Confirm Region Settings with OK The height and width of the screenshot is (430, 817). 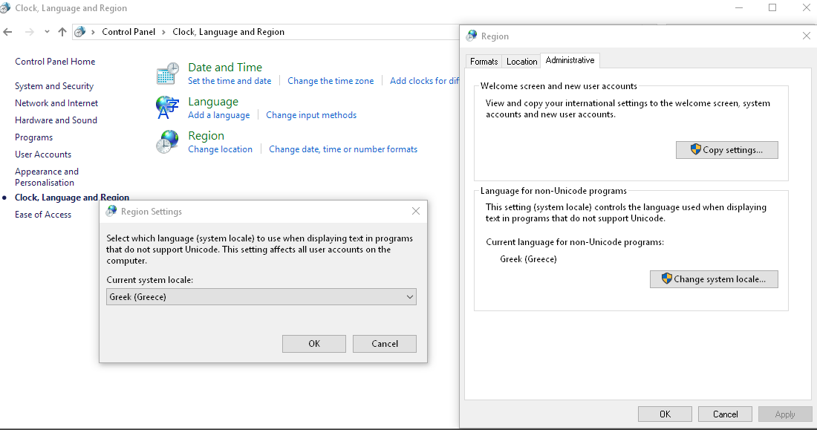tap(314, 343)
